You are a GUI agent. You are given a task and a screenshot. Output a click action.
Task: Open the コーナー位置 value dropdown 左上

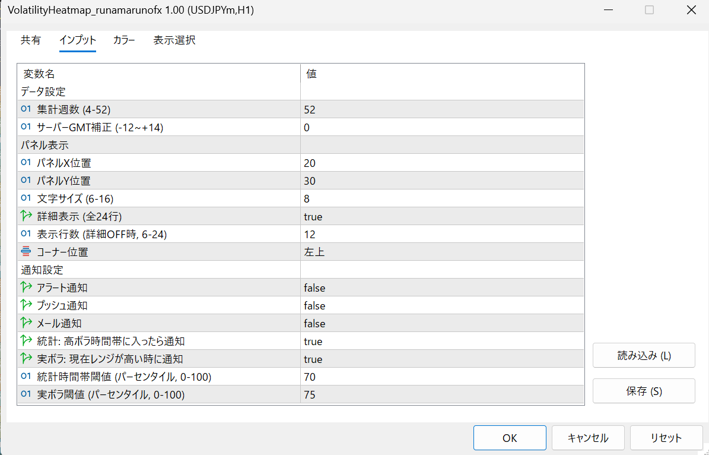[x=442, y=252]
